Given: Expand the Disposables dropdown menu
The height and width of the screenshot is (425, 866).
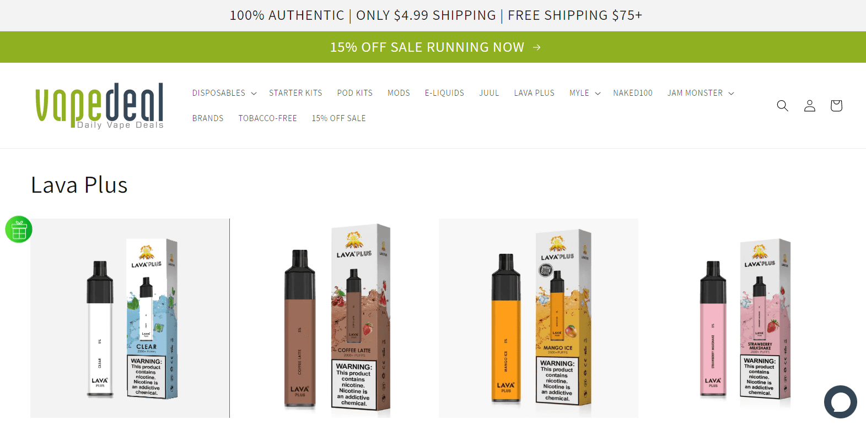Looking at the screenshot, I should (224, 93).
